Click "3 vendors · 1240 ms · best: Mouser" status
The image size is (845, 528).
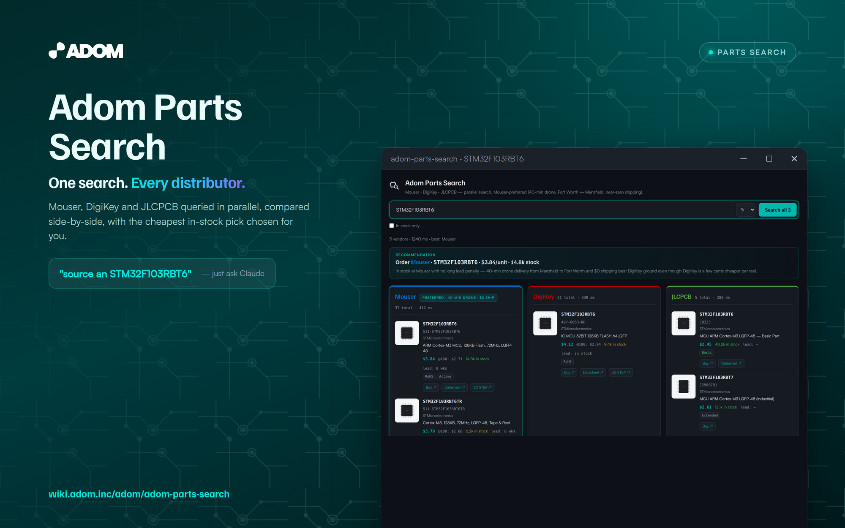pyautogui.click(x=422, y=239)
